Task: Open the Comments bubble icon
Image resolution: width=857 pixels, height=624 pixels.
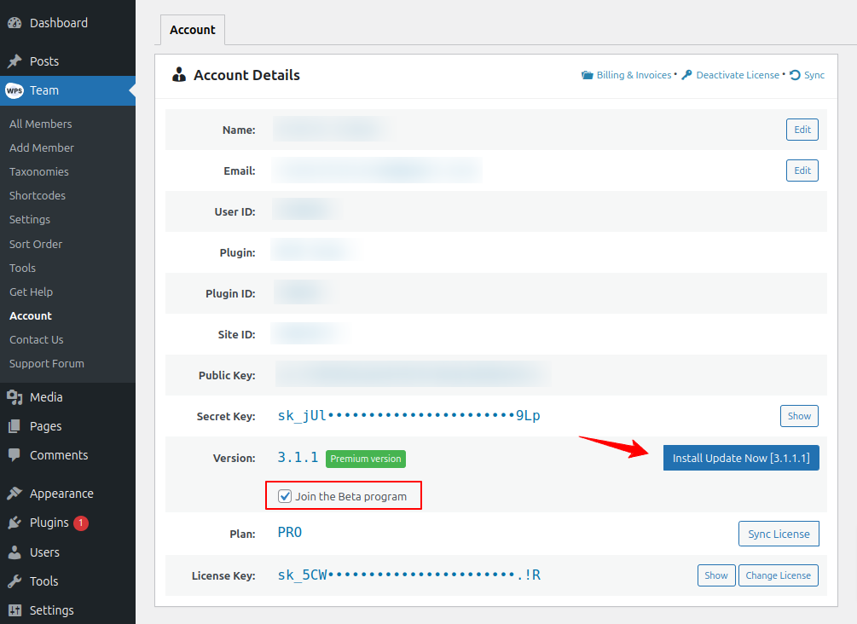Action: [x=14, y=454]
